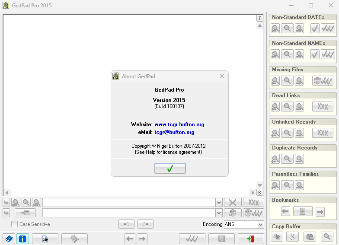Search Parentless Families with the middle magnifier
The width and height of the screenshot is (339, 245).
tap(287, 185)
